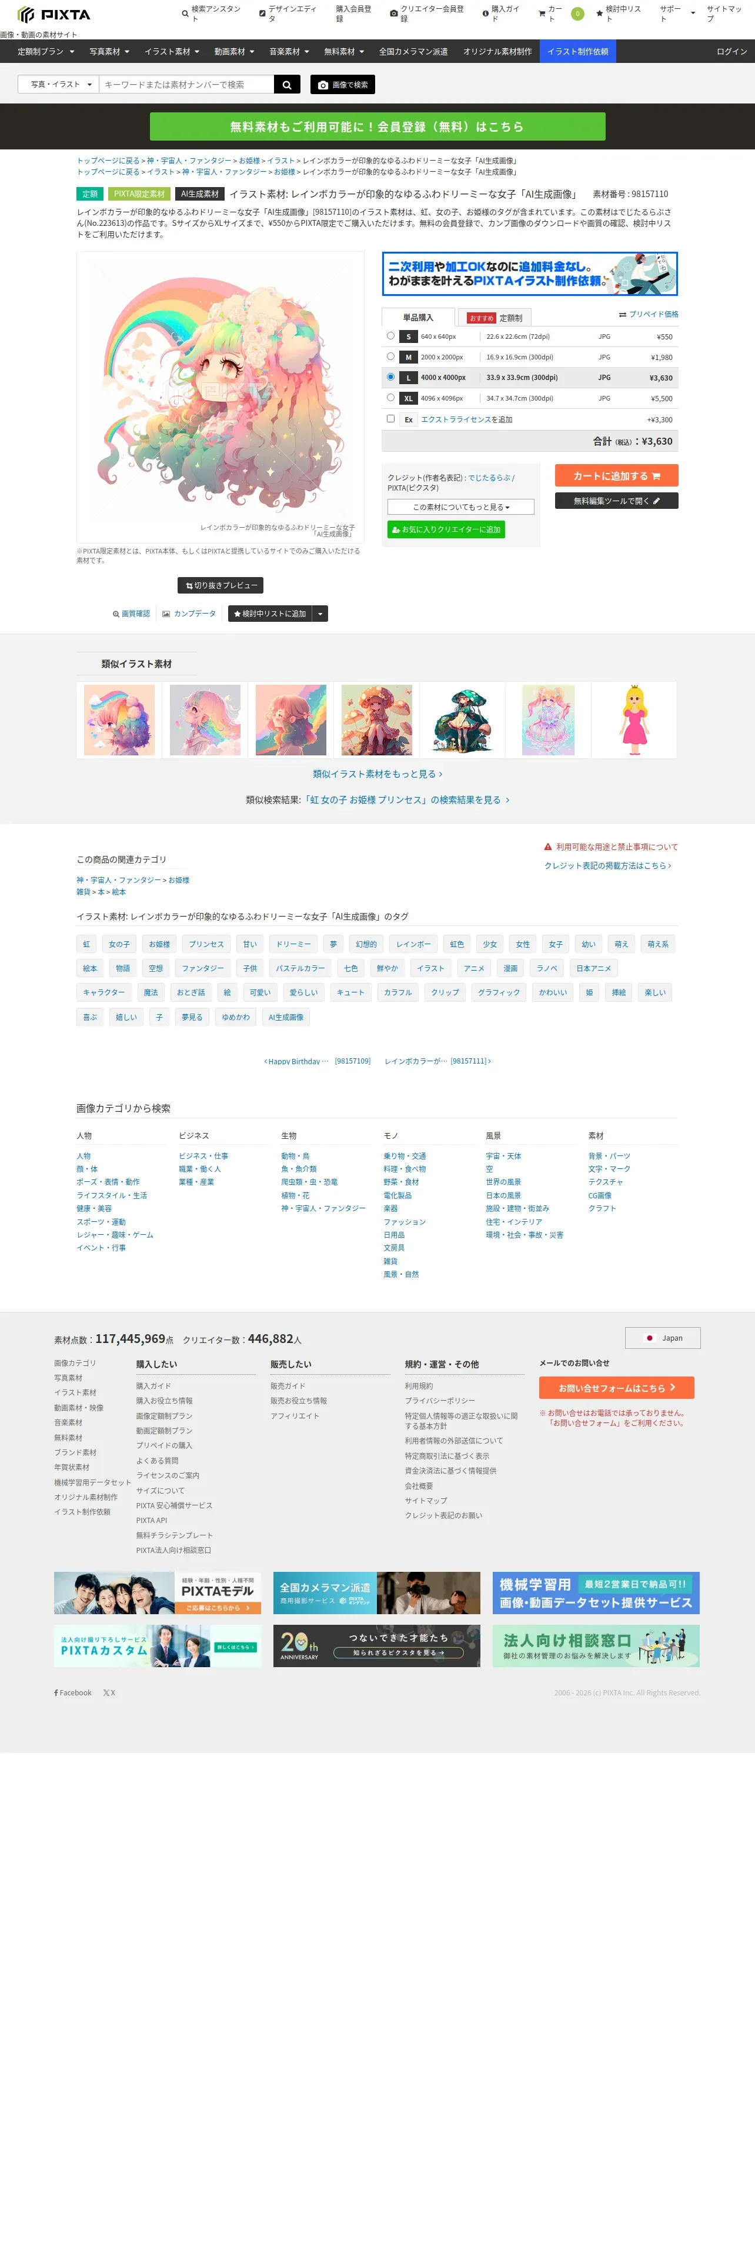755x2266 pixels.
Task: Click 類似イラスト素材をもっと見る link
Action: click(x=377, y=774)
